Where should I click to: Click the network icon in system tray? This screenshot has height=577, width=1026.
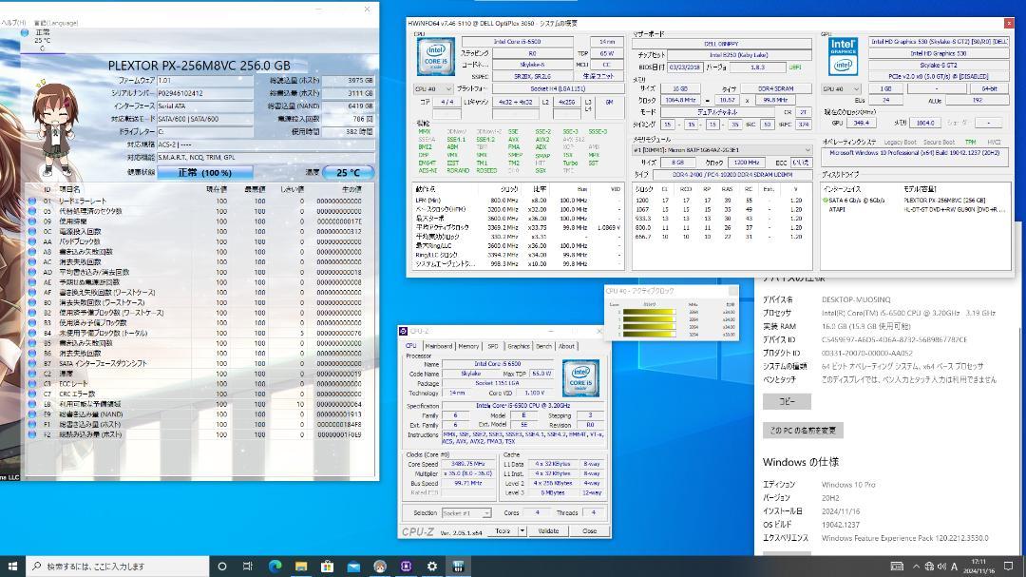coord(929,567)
